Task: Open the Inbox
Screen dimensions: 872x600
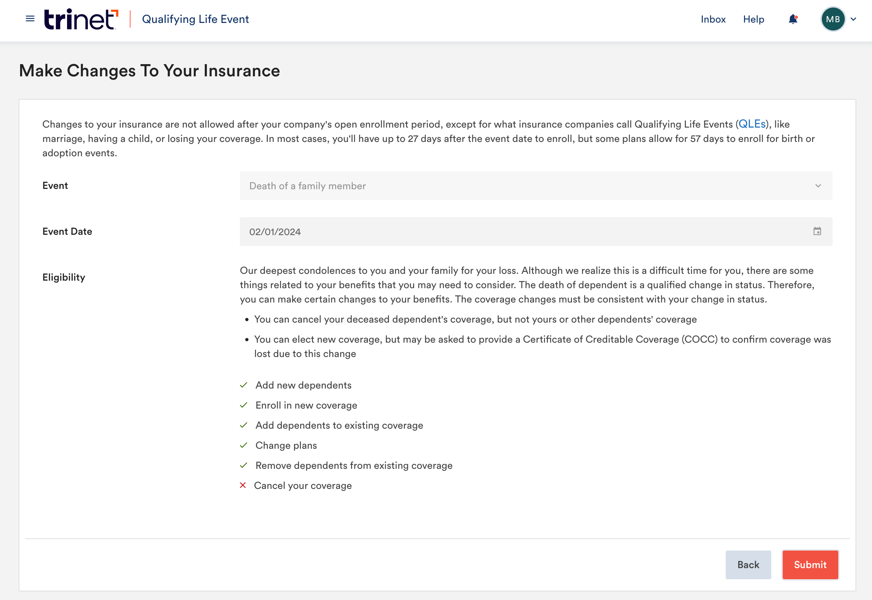Action: 712,19
